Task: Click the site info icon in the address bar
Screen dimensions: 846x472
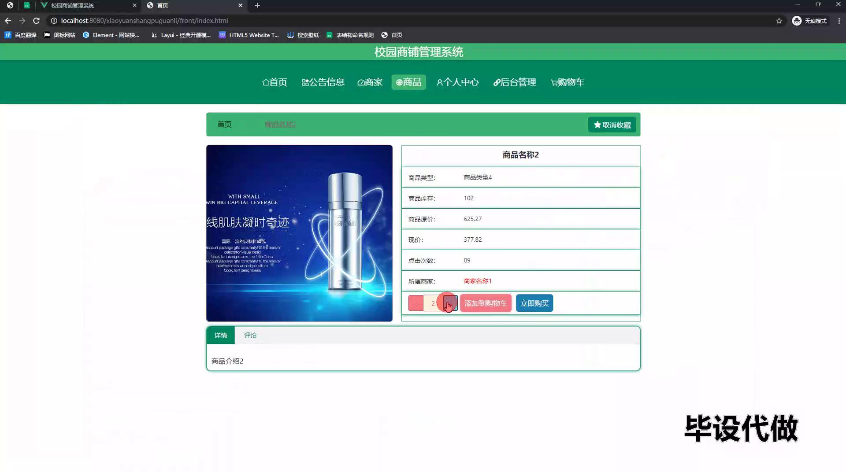Action: click(54, 21)
